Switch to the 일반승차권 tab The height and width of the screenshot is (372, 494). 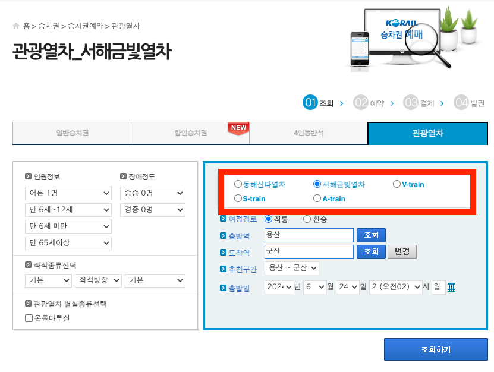click(71, 133)
